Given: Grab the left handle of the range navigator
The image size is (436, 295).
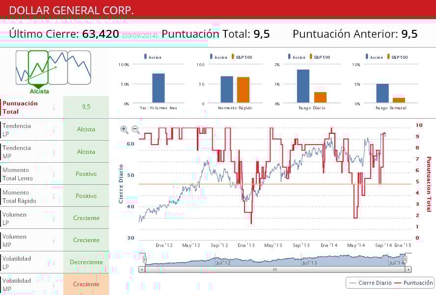Looking at the screenshot, I should click(x=145, y=260).
